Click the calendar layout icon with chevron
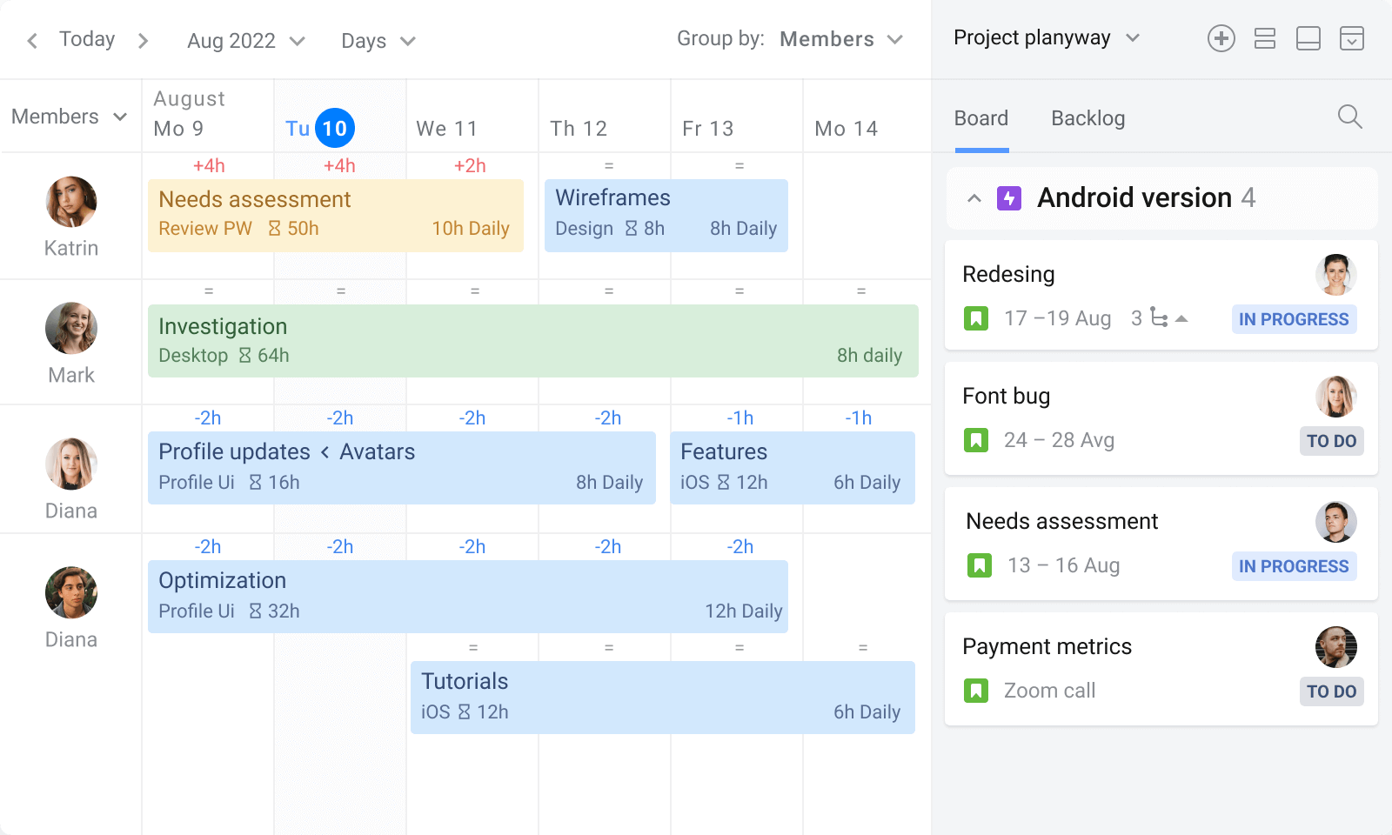Viewport: 1392px width, 835px height. 1352,38
